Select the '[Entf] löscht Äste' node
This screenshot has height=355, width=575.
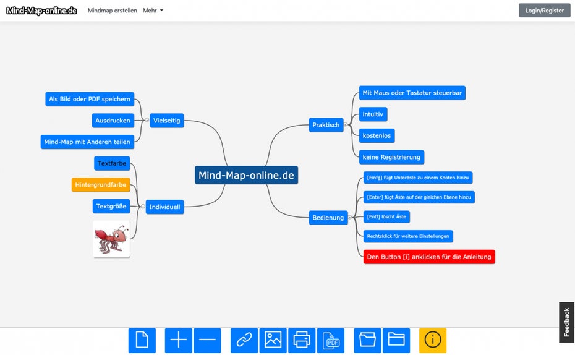point(386,216)
